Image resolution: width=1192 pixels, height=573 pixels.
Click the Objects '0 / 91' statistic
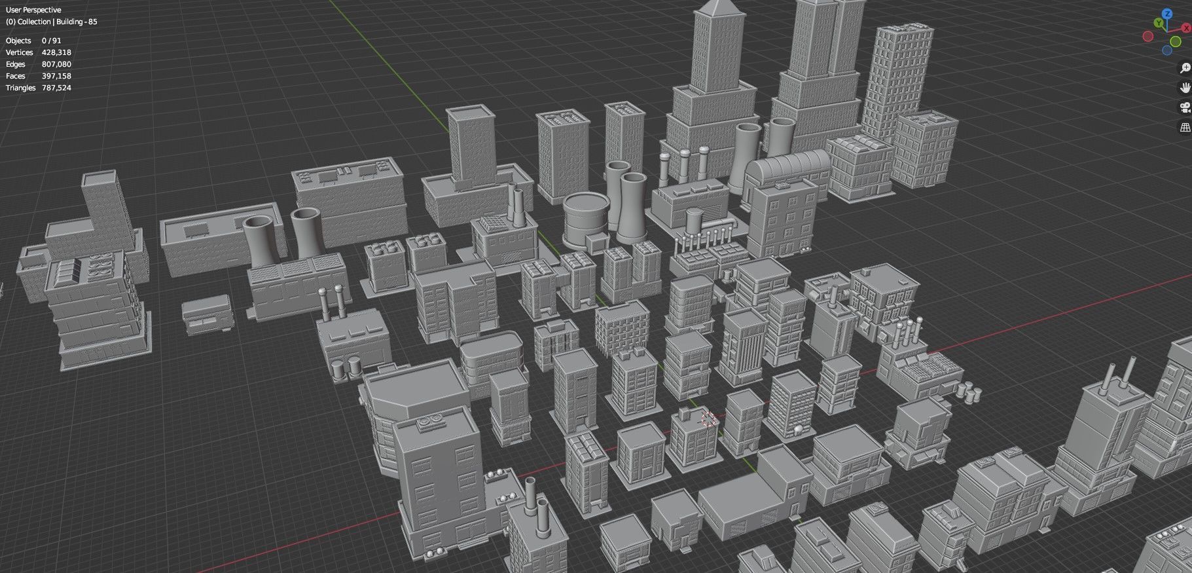coord(52,41)
